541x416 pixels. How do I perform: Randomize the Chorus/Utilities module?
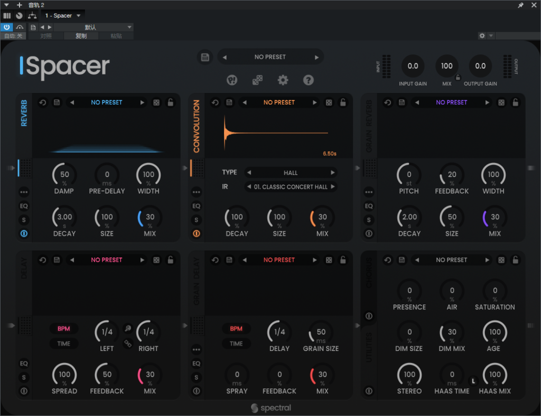[502, 260]
